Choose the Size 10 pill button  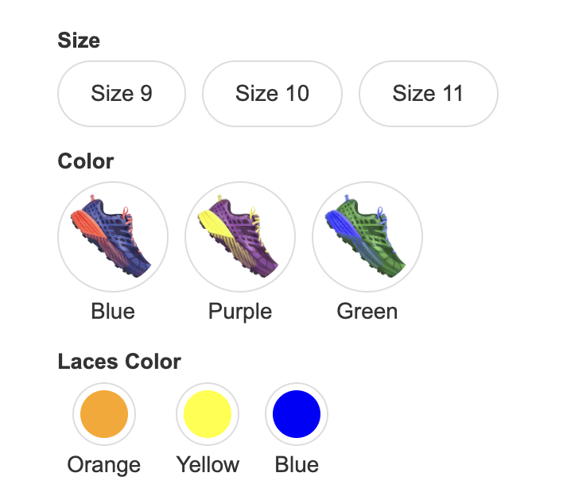coord(272,94)
